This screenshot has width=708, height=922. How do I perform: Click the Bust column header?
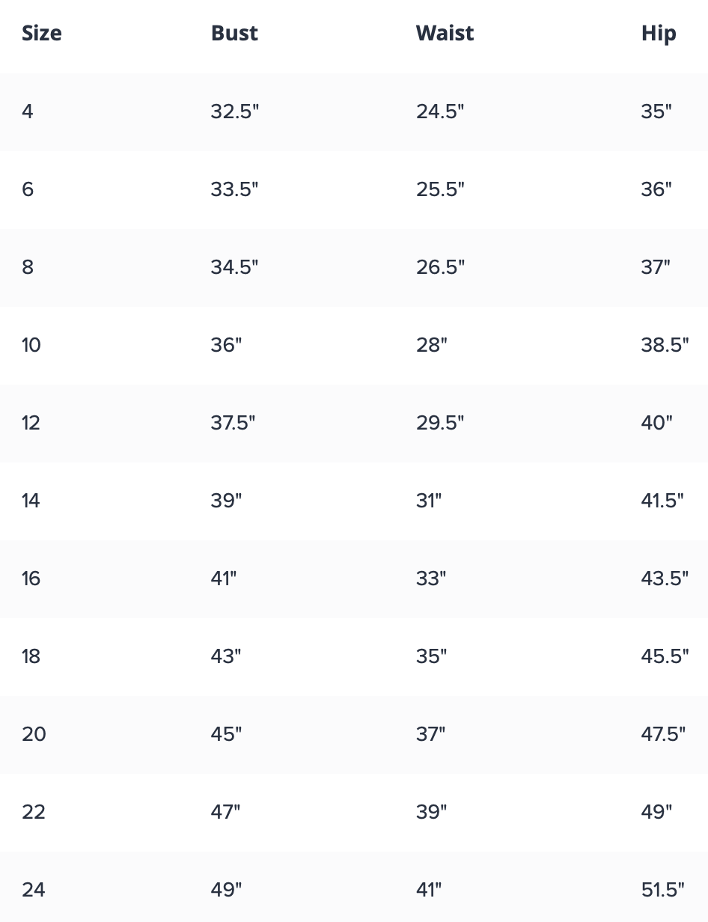(234, 34)
